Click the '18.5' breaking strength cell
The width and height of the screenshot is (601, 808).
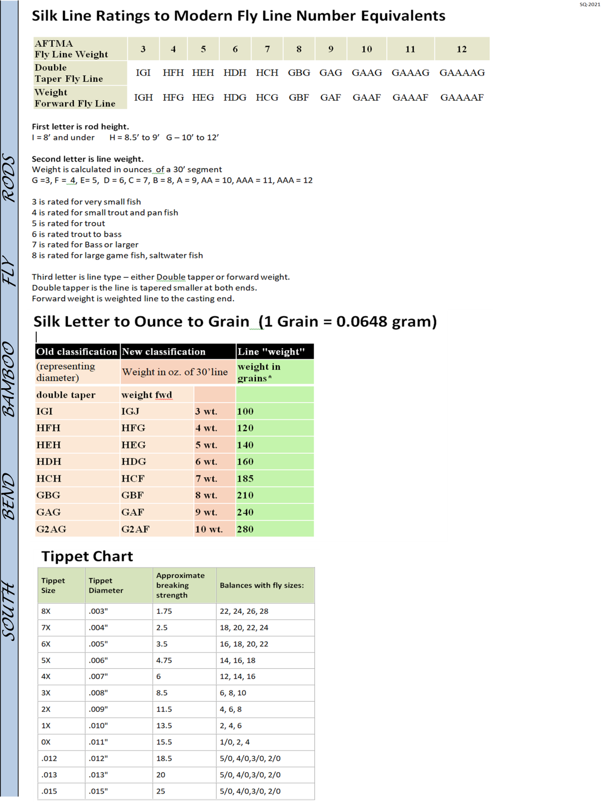184,758
